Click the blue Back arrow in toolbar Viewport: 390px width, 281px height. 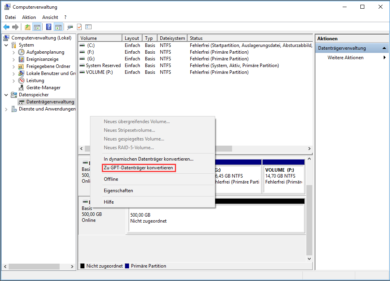(x=6, y=27)
